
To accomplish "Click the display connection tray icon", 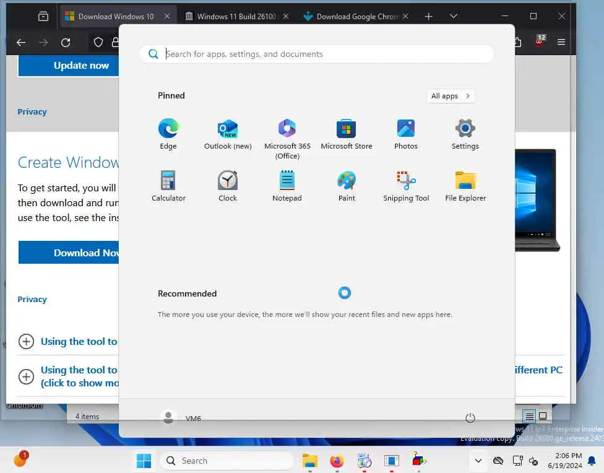I will tap(517, 461).
